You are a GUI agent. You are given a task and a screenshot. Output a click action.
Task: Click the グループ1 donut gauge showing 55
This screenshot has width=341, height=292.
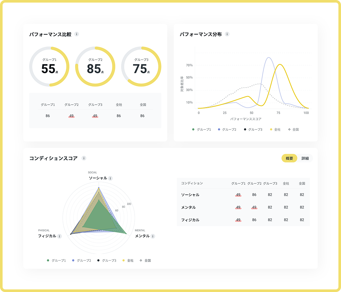coord(49,67)
